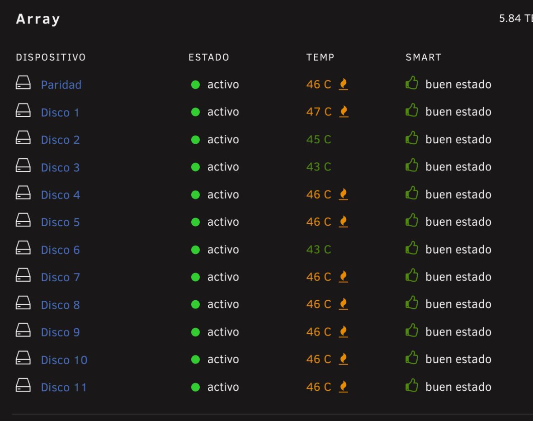Screen dimensions: 533x421
Task: Click Disco 5's hot temperature flame icon
Action: pos(344,222)
